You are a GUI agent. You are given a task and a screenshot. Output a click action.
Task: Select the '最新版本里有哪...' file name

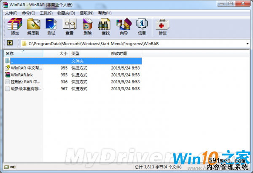(x=26, y=89)
